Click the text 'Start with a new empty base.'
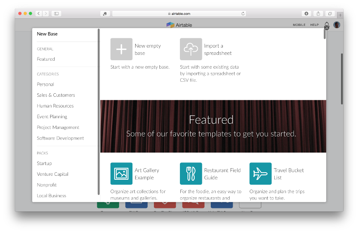The height and width of the screenshot is (232, 358). [x=140, y=67]
